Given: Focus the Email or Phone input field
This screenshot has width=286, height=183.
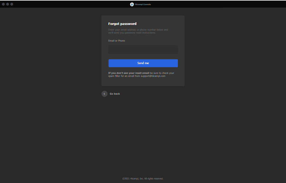Looking at the screenshot, I should (x=143, y=50).
